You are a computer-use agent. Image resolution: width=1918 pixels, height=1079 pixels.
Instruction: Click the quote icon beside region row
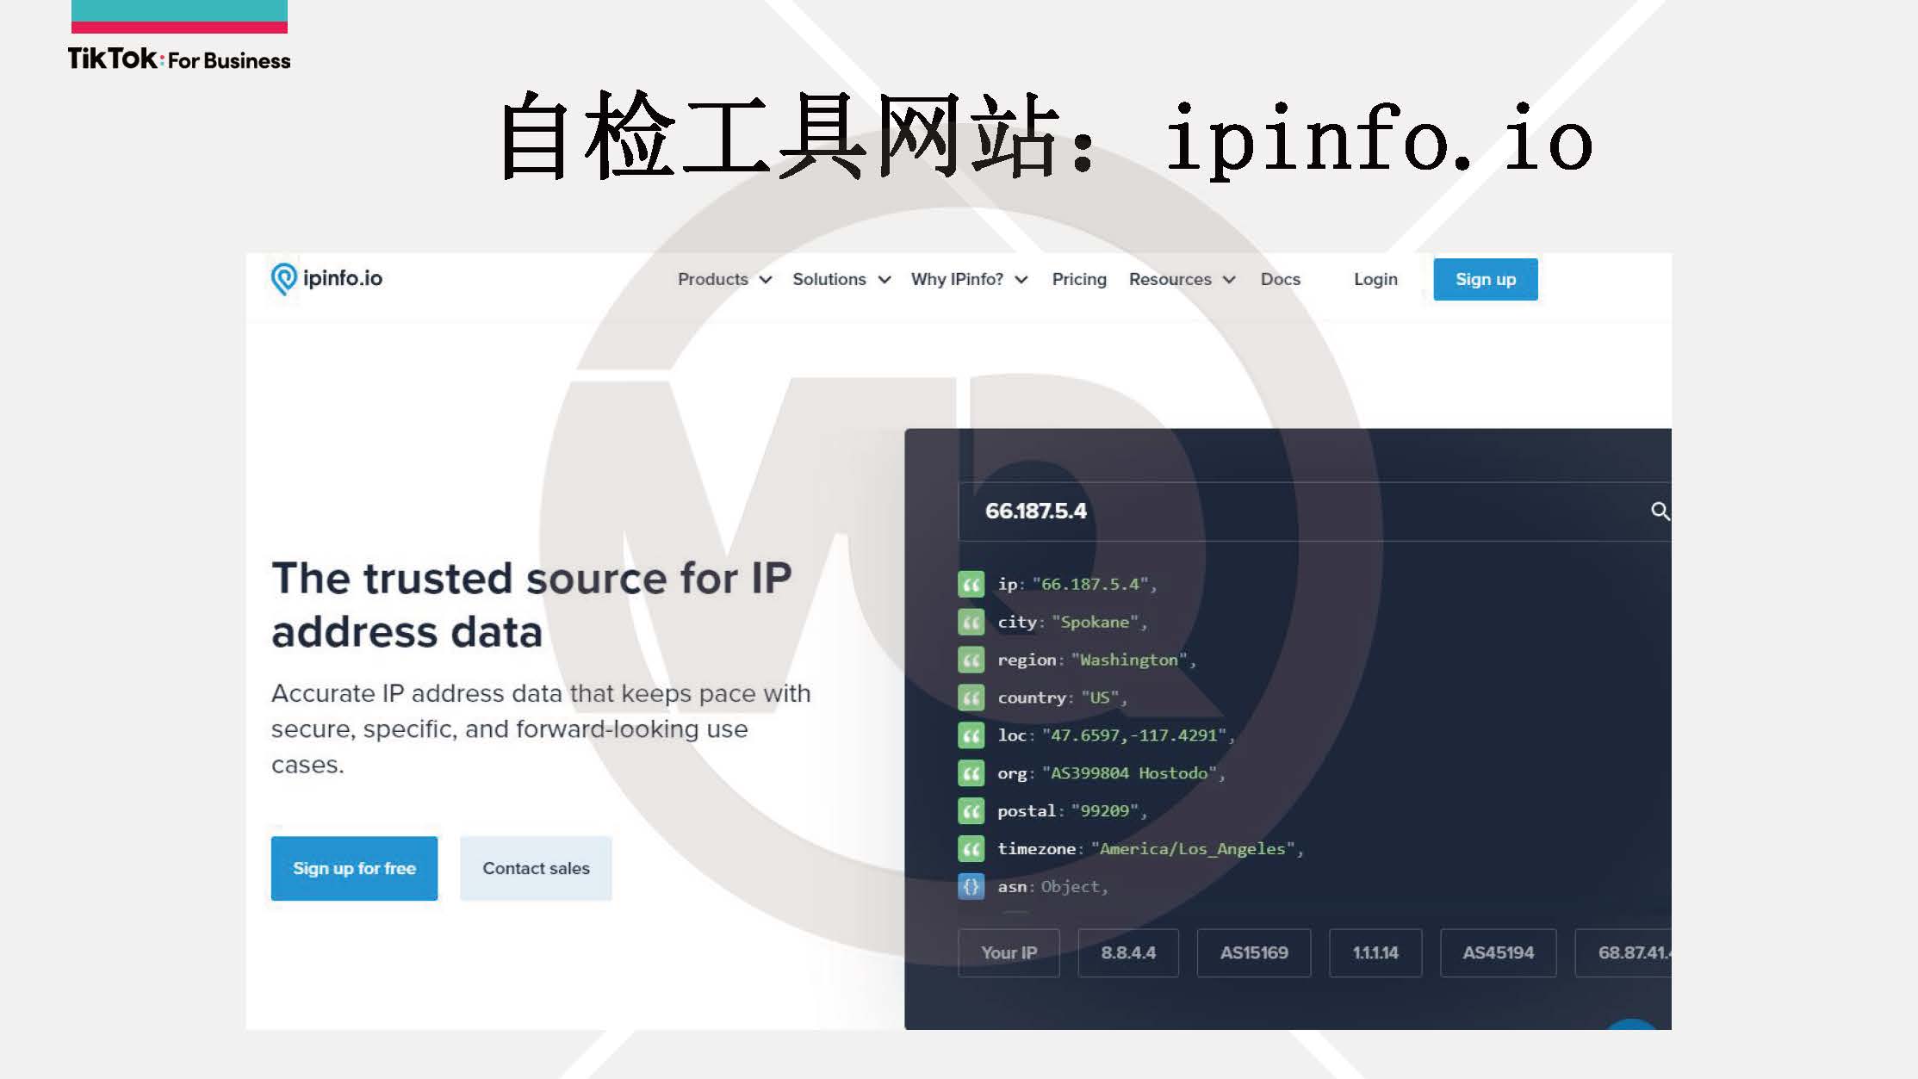point(971,660)
